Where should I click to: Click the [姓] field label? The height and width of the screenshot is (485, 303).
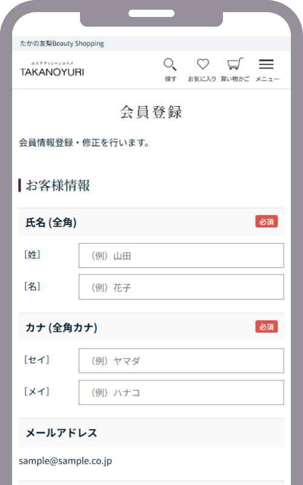(x=32, y=255)
